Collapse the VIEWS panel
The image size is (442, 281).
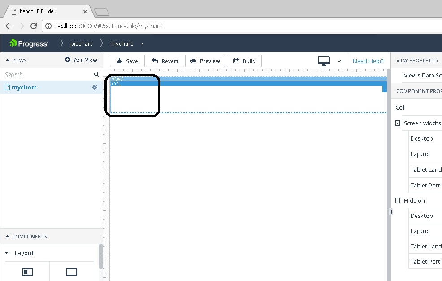pos(8,60)
